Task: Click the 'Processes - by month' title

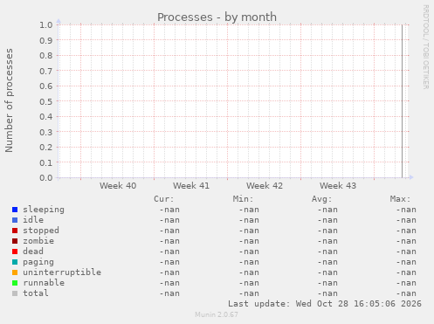Action: pyautogui.click(x=217, y=17)
